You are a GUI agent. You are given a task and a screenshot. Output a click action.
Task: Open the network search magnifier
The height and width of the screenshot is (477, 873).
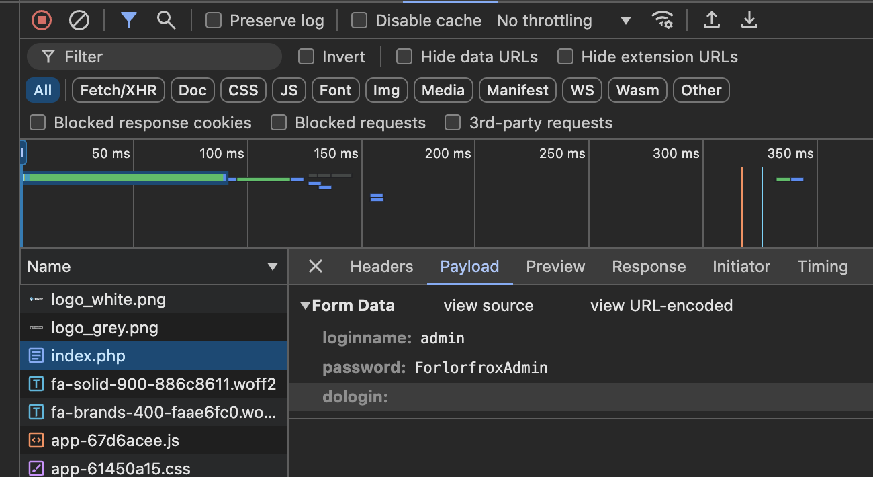click(166, 21)
